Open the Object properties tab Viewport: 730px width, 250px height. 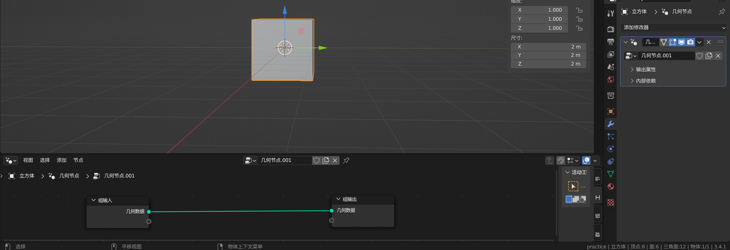click(611, 111)
